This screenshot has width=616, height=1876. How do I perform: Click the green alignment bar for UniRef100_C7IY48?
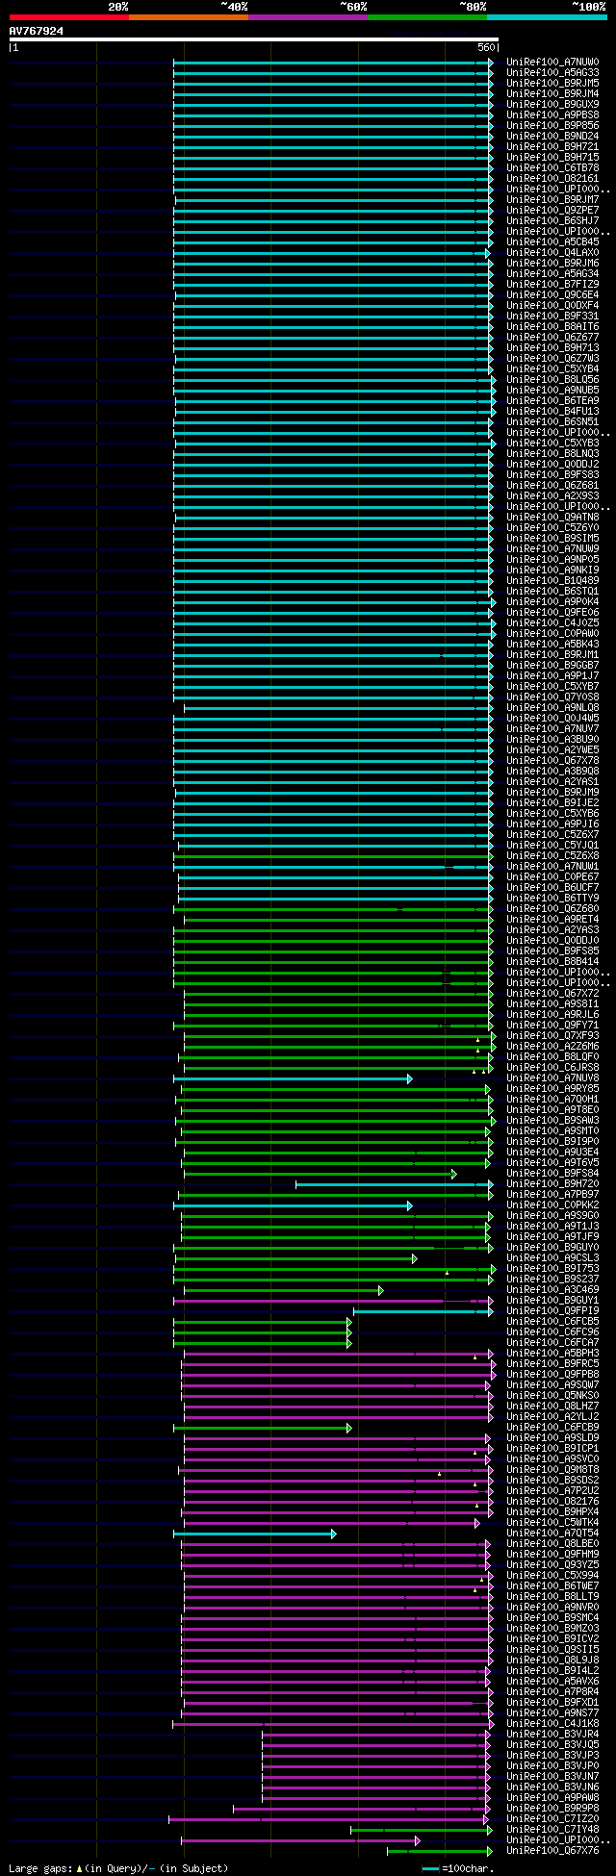(x=422, y=1830)
